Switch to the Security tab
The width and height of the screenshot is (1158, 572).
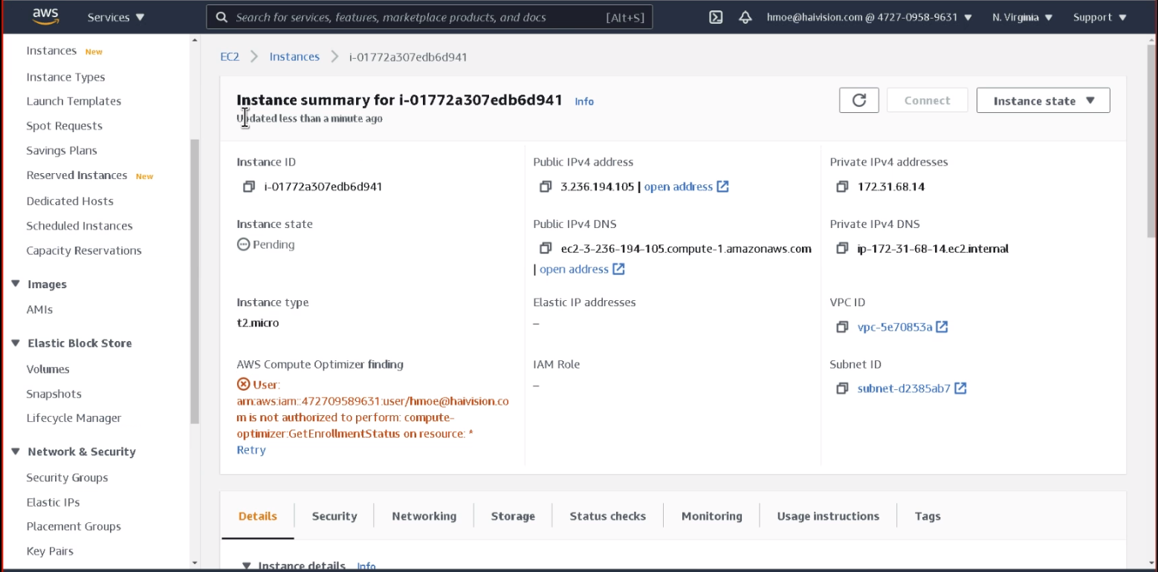point(334,516)
